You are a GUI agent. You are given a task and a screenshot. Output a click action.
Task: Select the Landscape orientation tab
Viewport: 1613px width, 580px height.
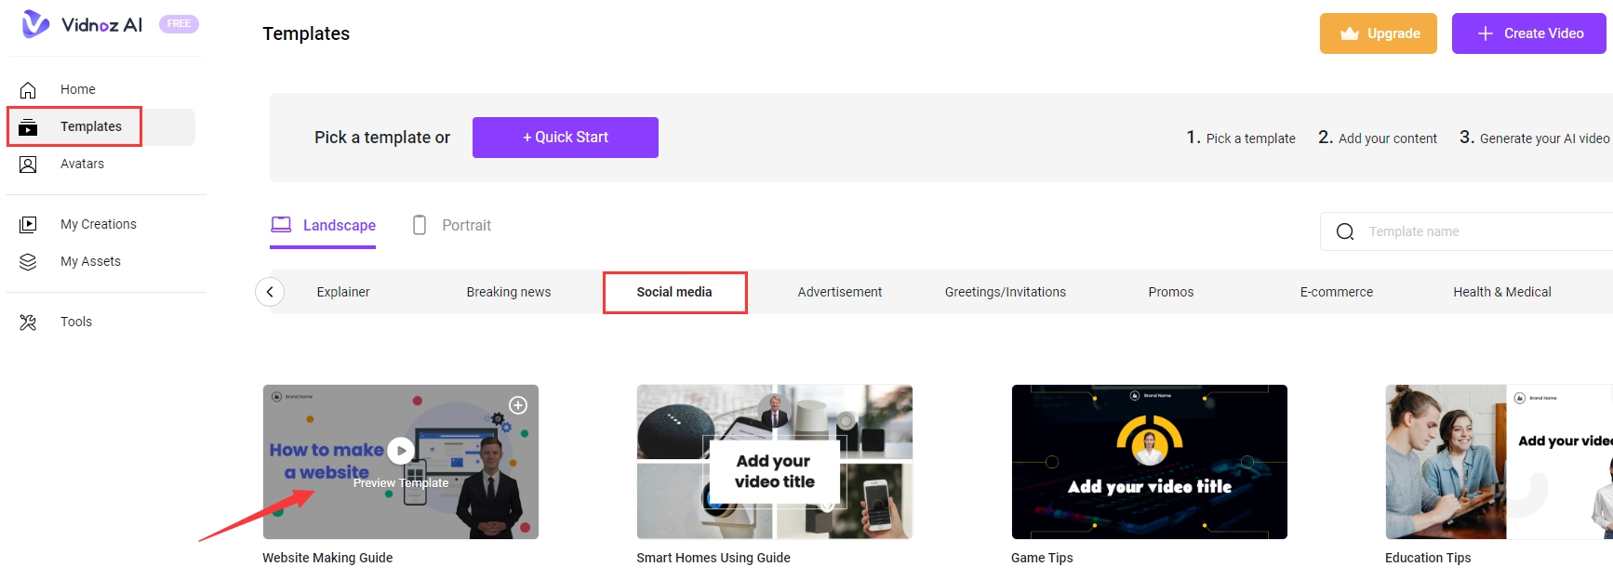323,226
